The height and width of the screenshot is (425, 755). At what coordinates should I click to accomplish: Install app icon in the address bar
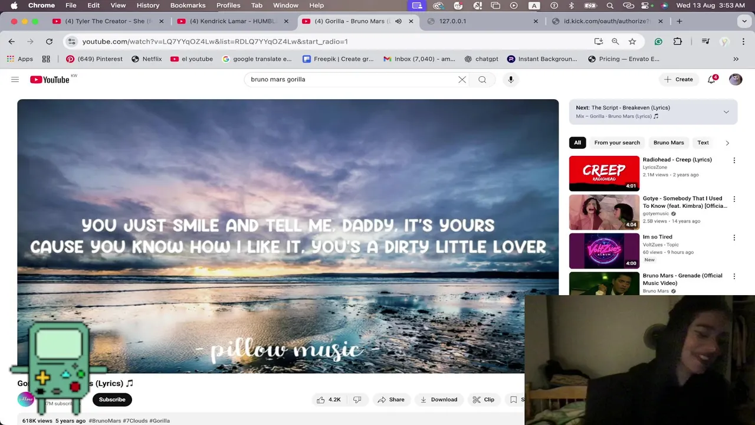pos(598,41)
